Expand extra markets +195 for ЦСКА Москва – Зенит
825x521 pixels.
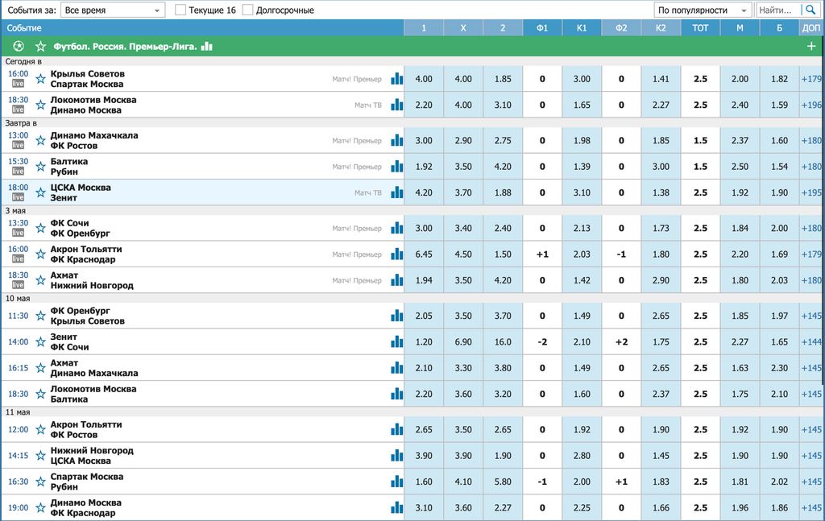pos(811,192)
